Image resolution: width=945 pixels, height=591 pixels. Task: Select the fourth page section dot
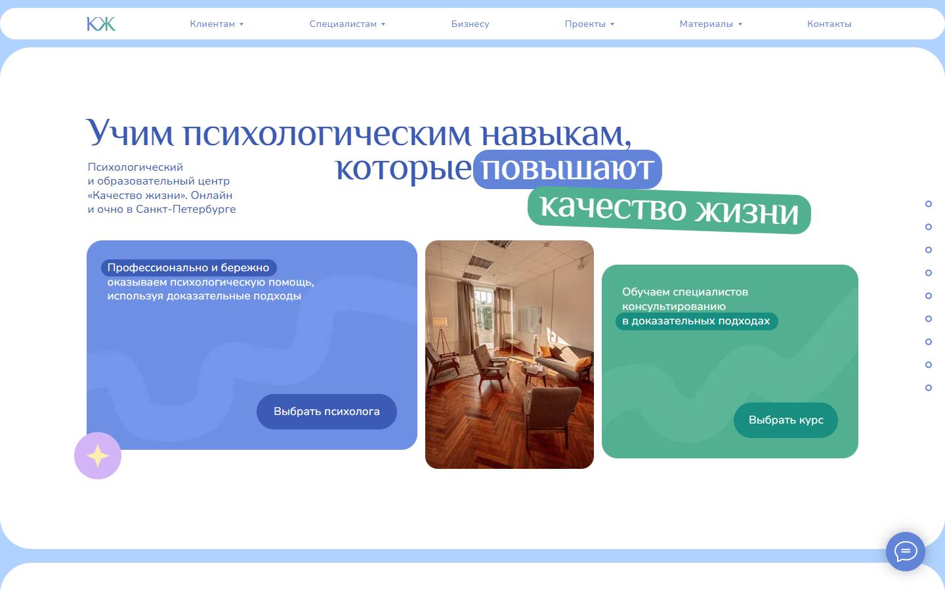pyautogui.click(x=929, y=273)
